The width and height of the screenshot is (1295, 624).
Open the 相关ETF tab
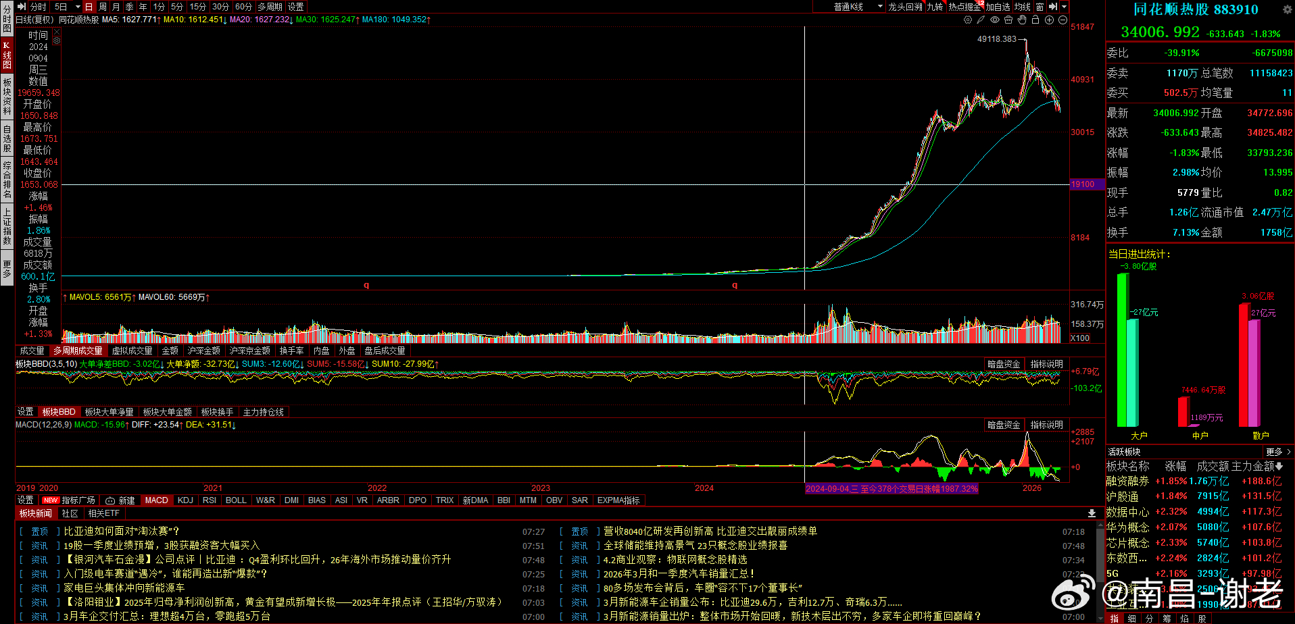click(103, 513)
